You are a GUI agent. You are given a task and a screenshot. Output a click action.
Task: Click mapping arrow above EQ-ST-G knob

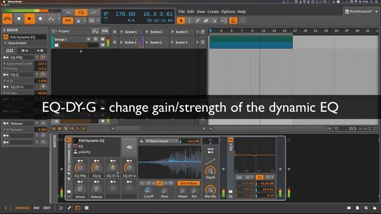[113, 160]
